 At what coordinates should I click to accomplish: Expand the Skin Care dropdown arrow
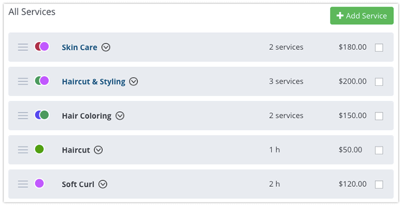[x=106, y=47]
